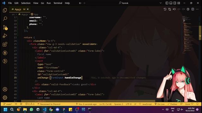The image size is (202, 113).
Task: Open the Extensions view
Action: click(x=5, y=44)
